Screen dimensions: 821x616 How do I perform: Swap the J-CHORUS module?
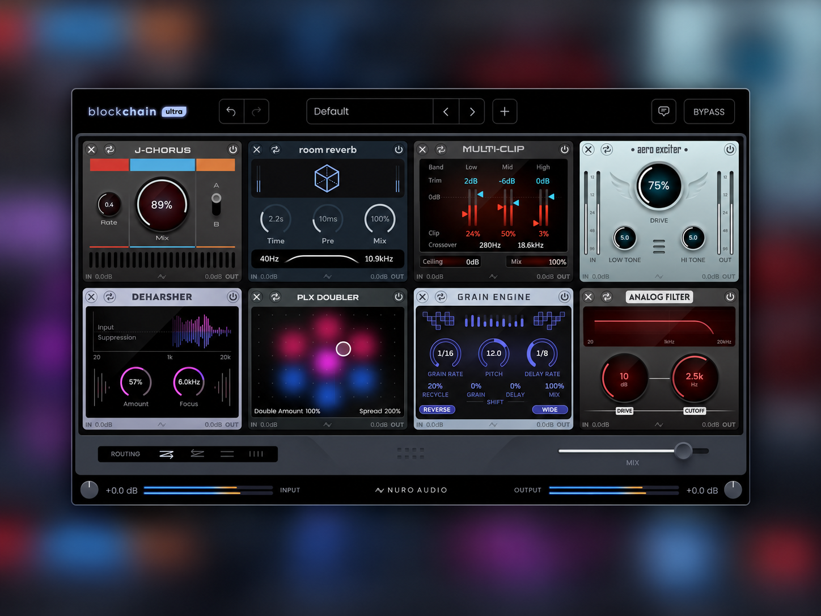[110, 150]
